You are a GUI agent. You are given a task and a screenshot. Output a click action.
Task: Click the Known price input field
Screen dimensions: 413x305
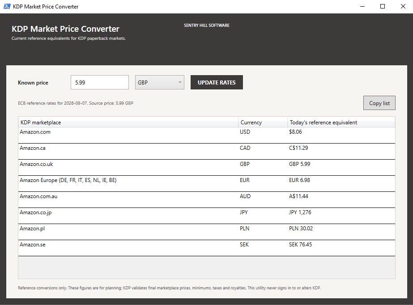[100, 82]
